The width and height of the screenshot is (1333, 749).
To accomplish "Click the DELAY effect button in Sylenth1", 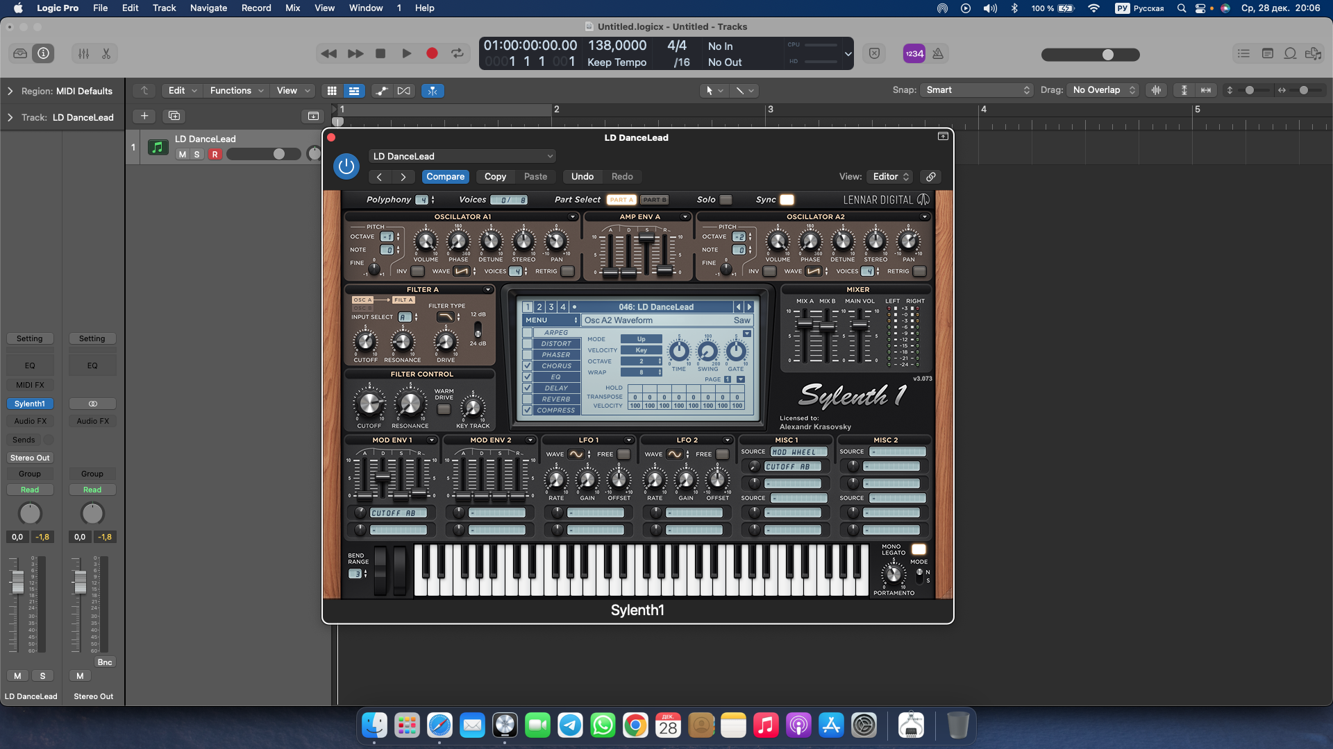I will [555, 387].
